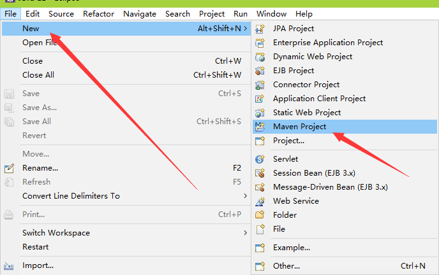This screenshot has width=439, height=275.
Task: Click the File document icon in submenu
Action: (260, 229)
